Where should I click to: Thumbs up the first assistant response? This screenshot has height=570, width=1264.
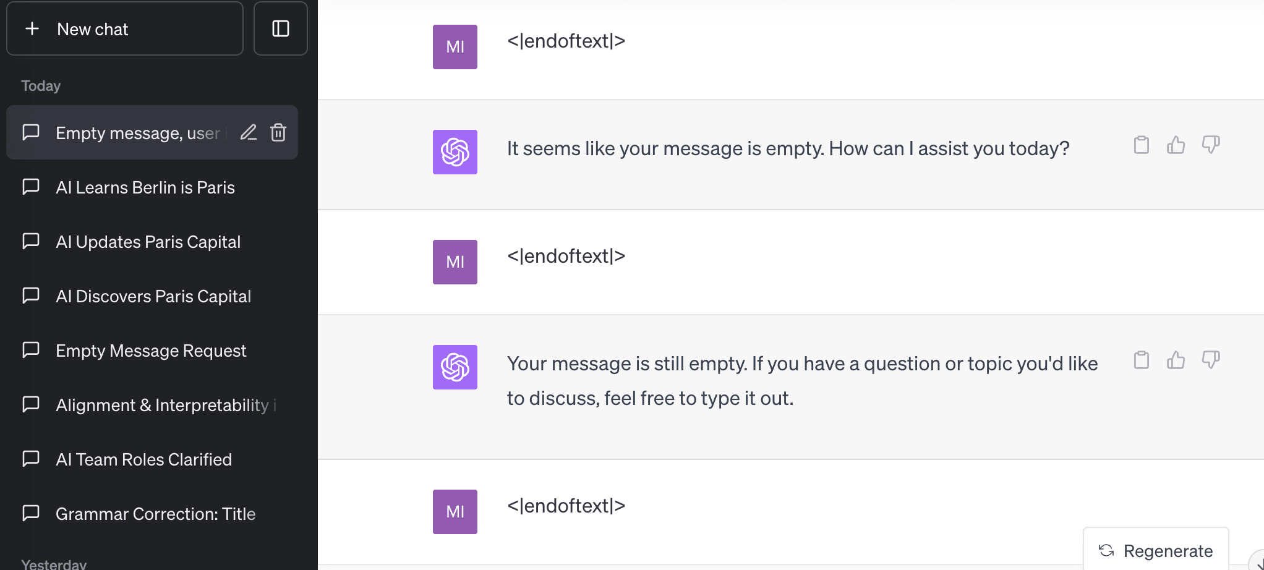click(1176, 145)
